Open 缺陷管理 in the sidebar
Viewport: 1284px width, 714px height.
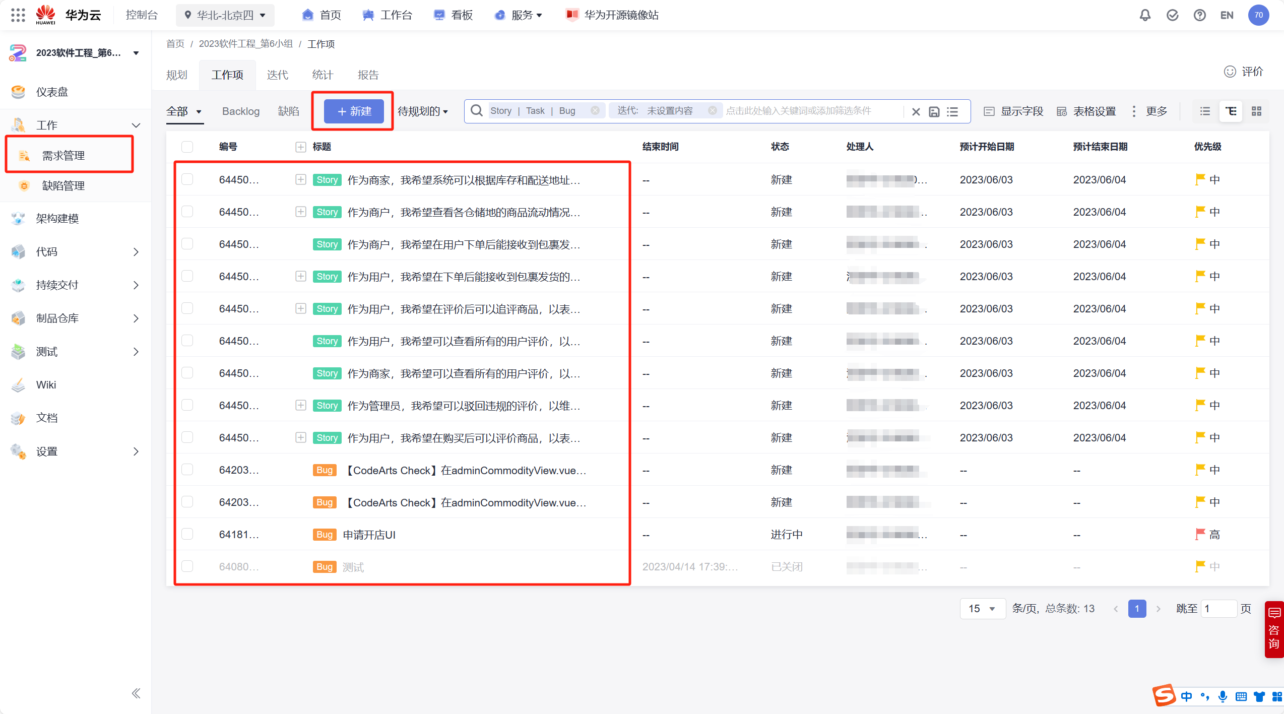(63, 186)
